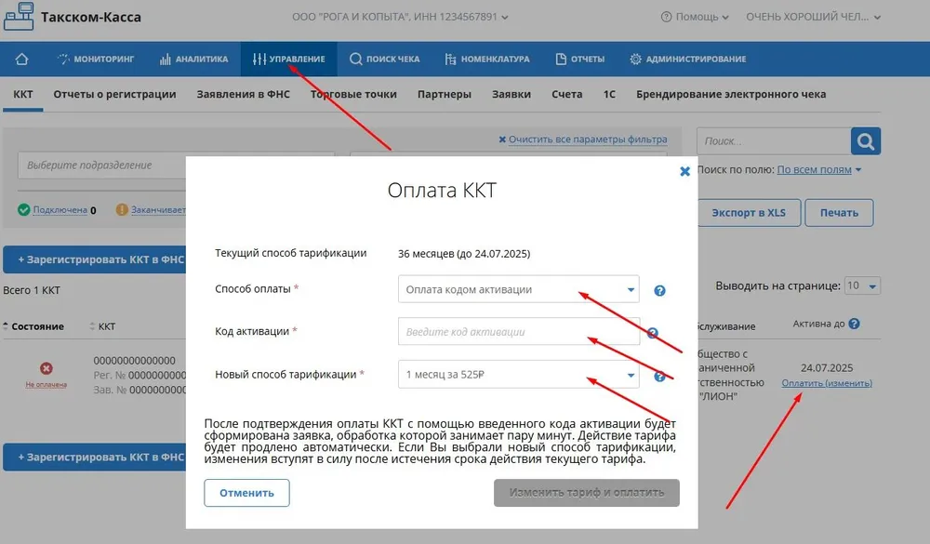
Task: Open the Управление section
Action: pos(289,59)
